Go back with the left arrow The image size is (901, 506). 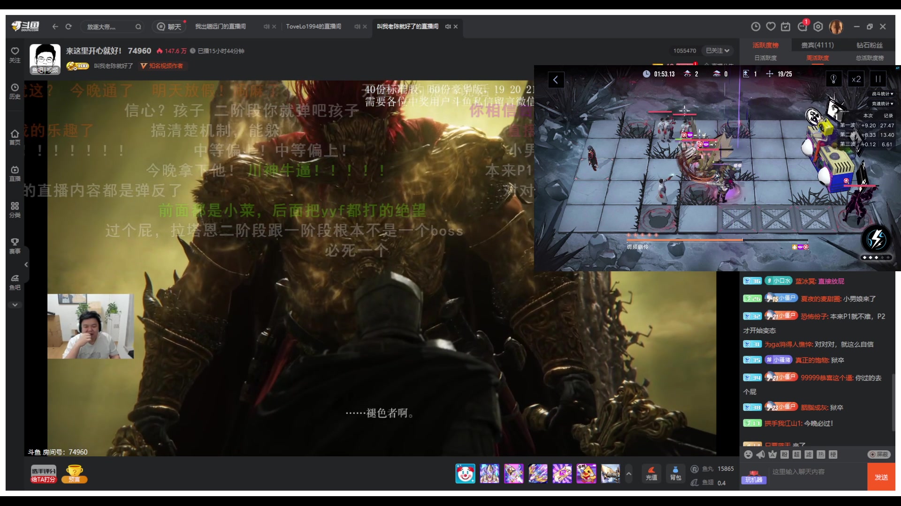[x=55, y=27]
